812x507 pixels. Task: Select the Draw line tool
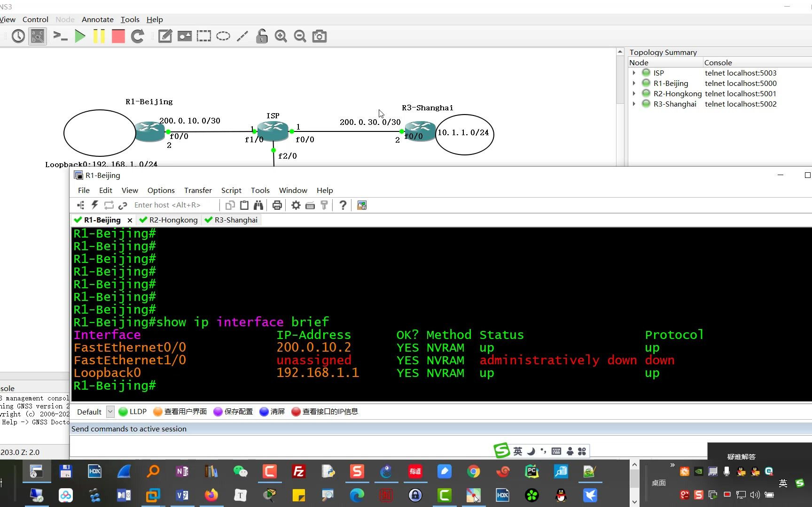pyautogui.click(x=242, y=36)
